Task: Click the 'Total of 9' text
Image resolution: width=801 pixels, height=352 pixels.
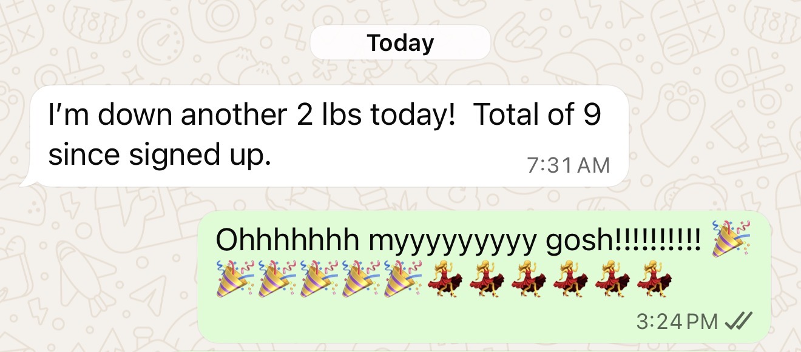Action: tap(536, 116)
